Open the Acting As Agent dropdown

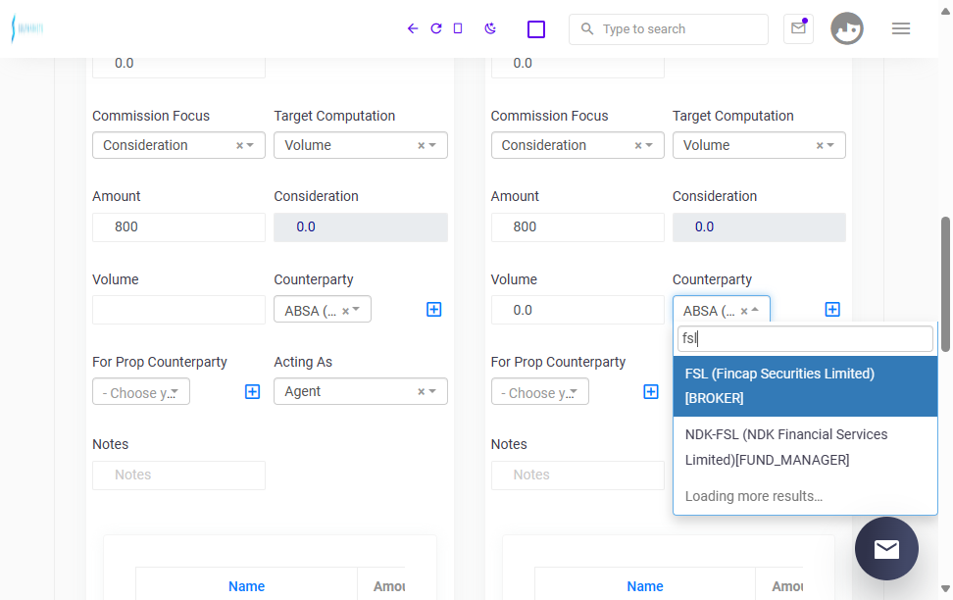(x=361, y=391)
